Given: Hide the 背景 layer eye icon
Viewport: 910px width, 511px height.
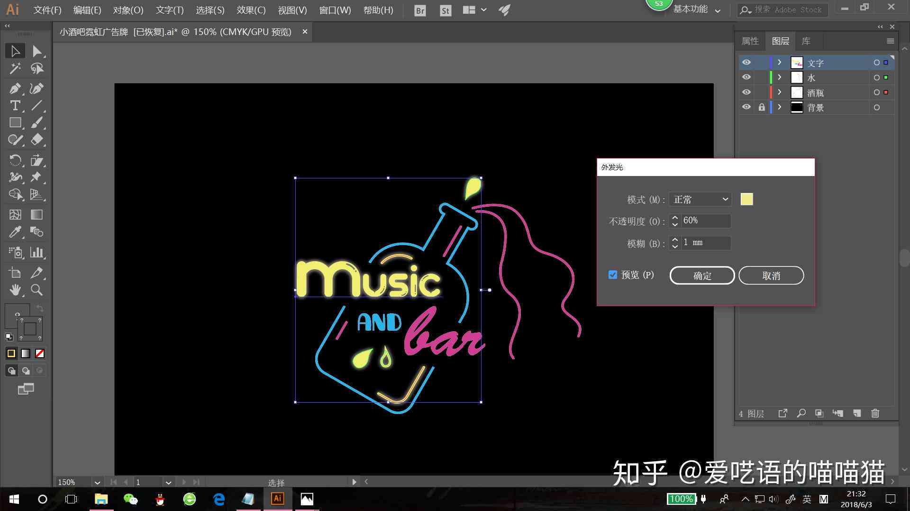Looking at the screenshot, I should point(746,107).
